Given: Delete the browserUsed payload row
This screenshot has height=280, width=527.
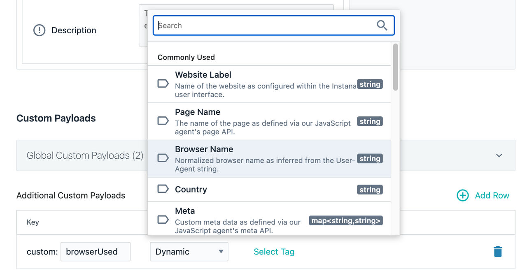Looking at the screenshot, I should (498, 252).
